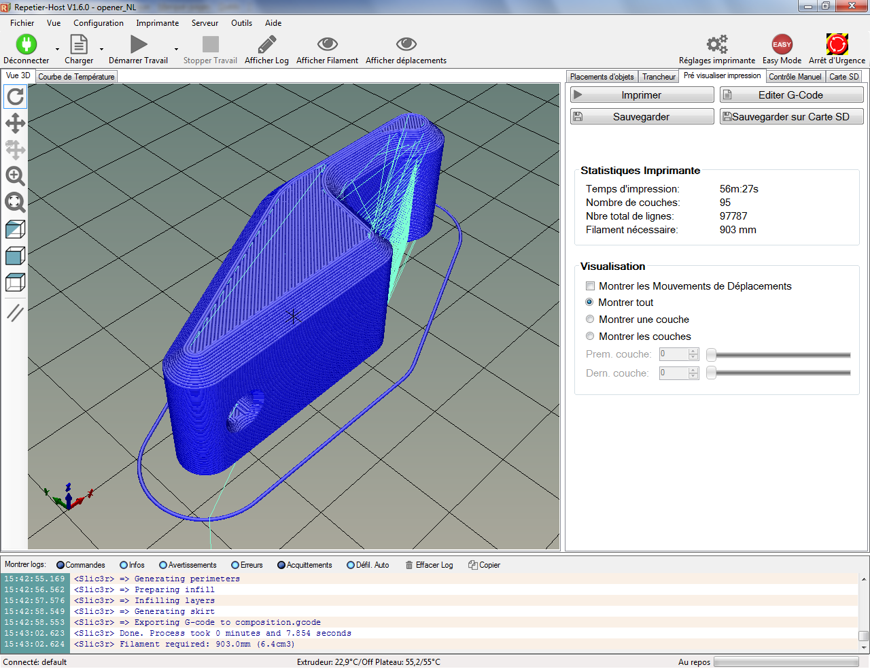The width and height of the screenshot is (870, 669).
Task: Select Montrer une couche radio button
Action: [590, 320]
